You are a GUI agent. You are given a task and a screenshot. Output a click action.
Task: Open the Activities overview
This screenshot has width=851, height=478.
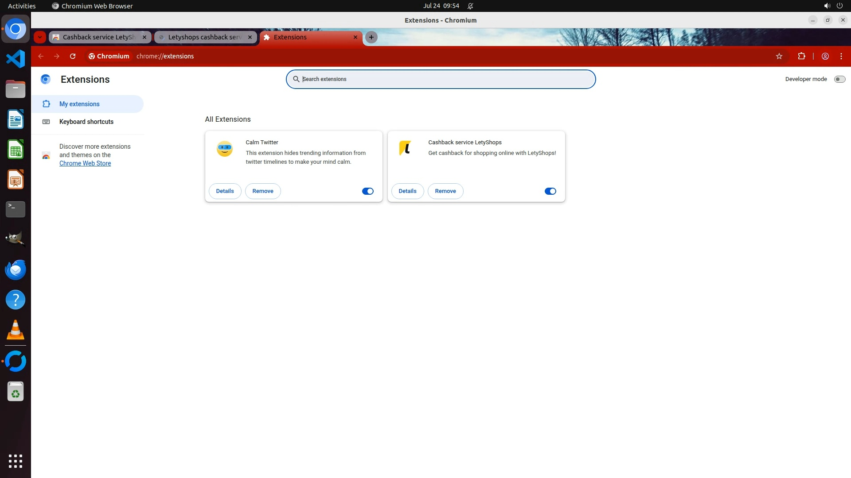coord(22,6)
